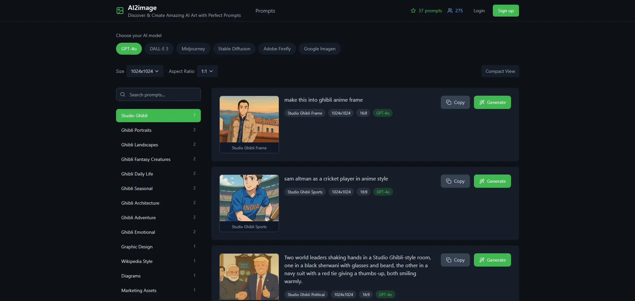Switch model to Stable Diffusion
The width and height of the screenshot is (635, 301).
click(x=234, y=49)
